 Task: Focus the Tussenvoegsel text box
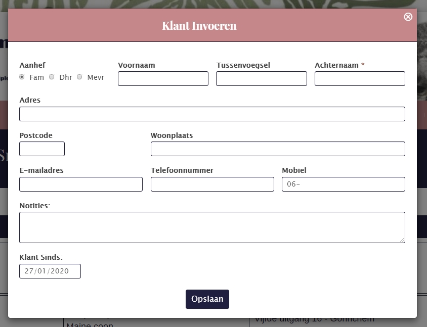click(x=261, y=79)
